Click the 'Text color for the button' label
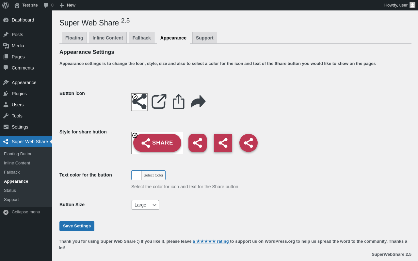418x261 pixels. 86,175
